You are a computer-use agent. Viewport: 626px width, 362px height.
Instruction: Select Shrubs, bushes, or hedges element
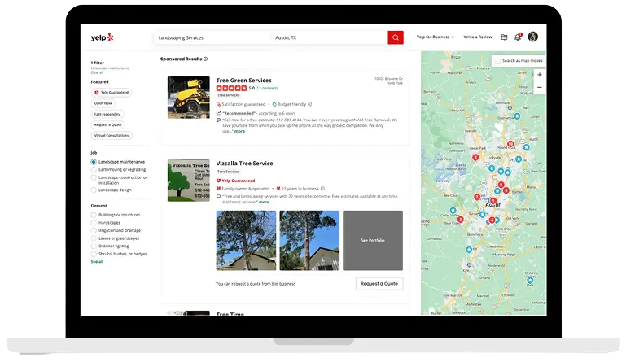point(94,254)
